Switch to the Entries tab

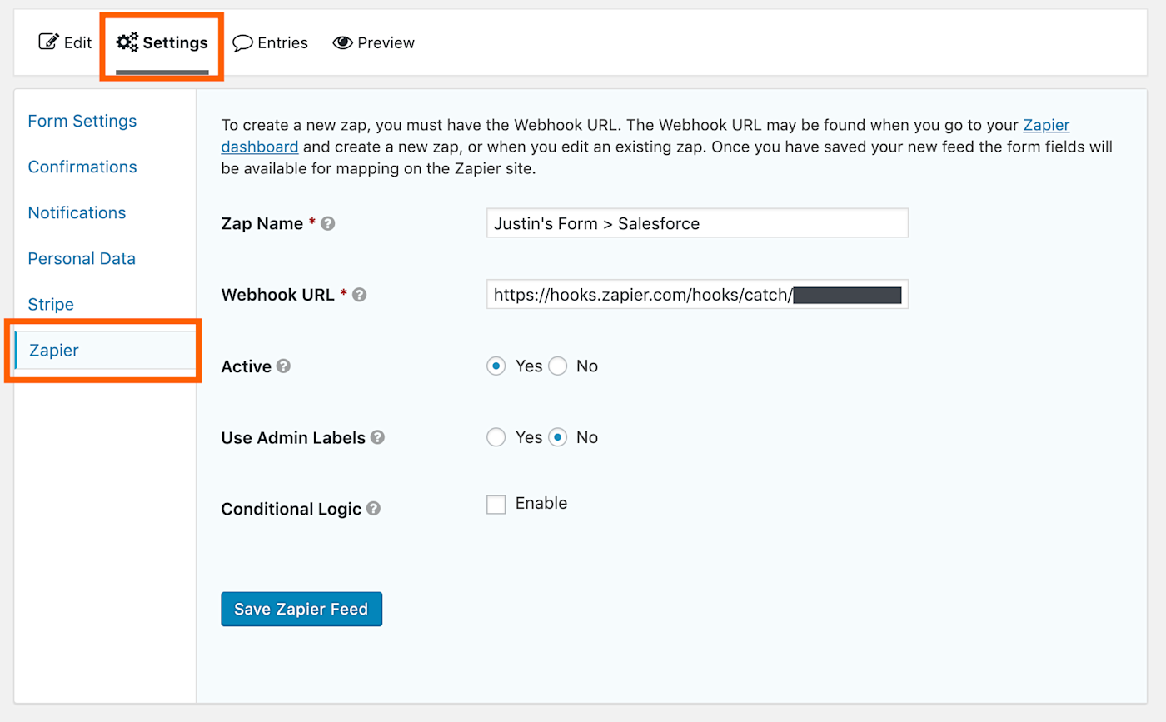270,42
